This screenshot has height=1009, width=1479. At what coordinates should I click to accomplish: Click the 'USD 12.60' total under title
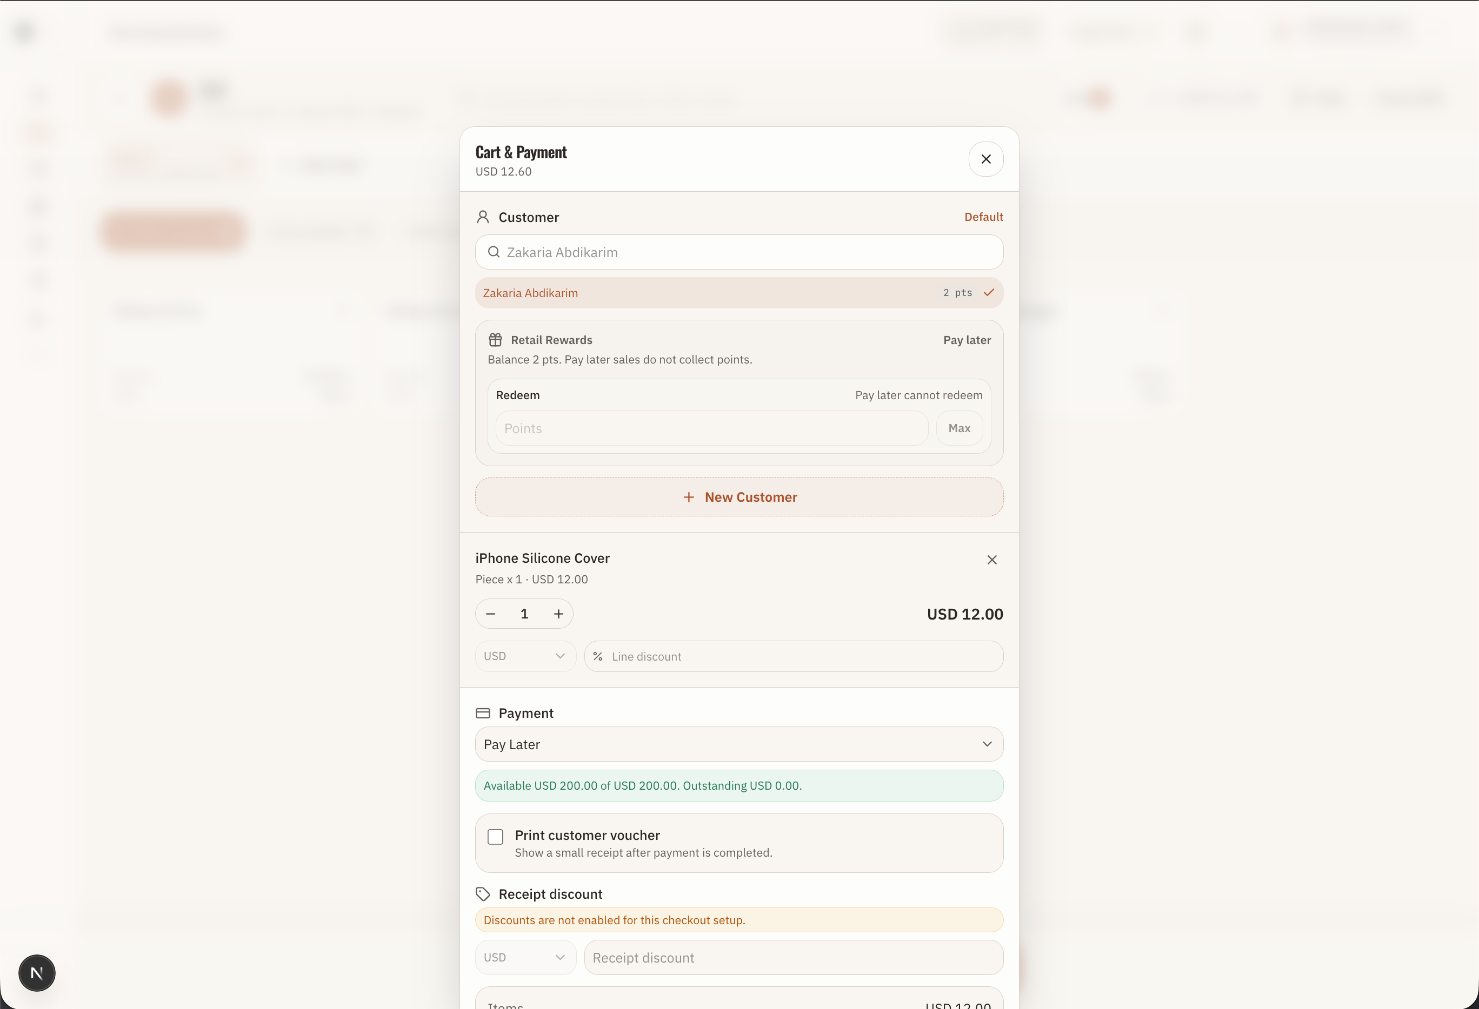click(x=503, y=172)
